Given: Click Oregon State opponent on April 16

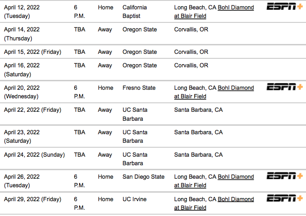Looking at the screenshot, I should pos(140,65).
